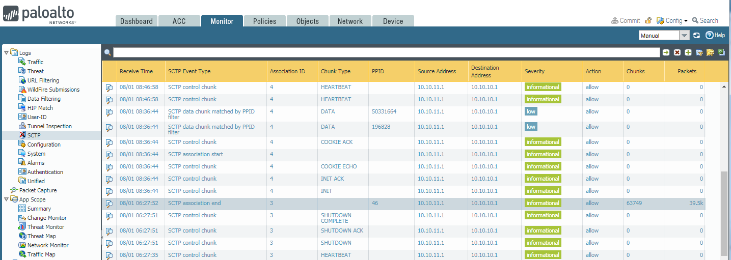Apply the filter with the green arrow icon
This screenshot has width=731, height=260.
point(666,52)
